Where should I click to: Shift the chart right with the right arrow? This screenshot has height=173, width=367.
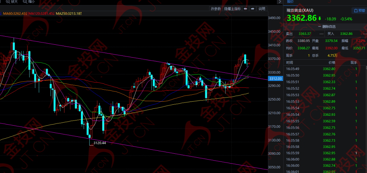[252, 9]
